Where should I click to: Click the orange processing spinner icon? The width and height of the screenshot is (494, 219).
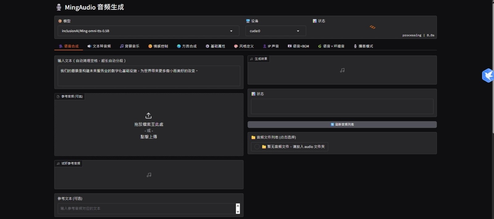coord(372,27)
